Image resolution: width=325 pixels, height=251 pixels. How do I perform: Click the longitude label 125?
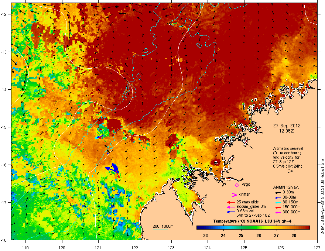(244, 247)
